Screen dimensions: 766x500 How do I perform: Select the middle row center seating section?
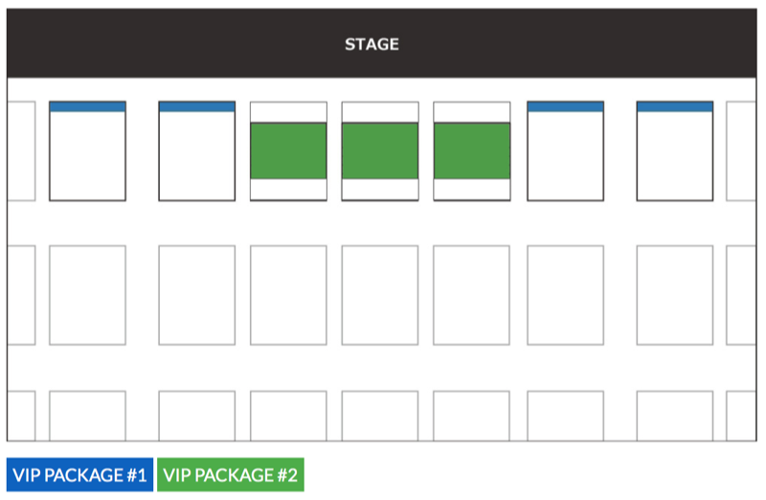coord(380,295)
